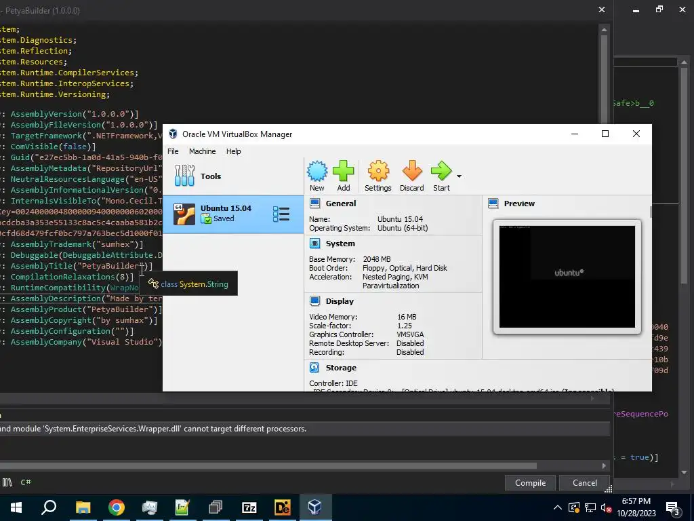Click the VirtualBox cube icon in taskbar

point(315,507)
